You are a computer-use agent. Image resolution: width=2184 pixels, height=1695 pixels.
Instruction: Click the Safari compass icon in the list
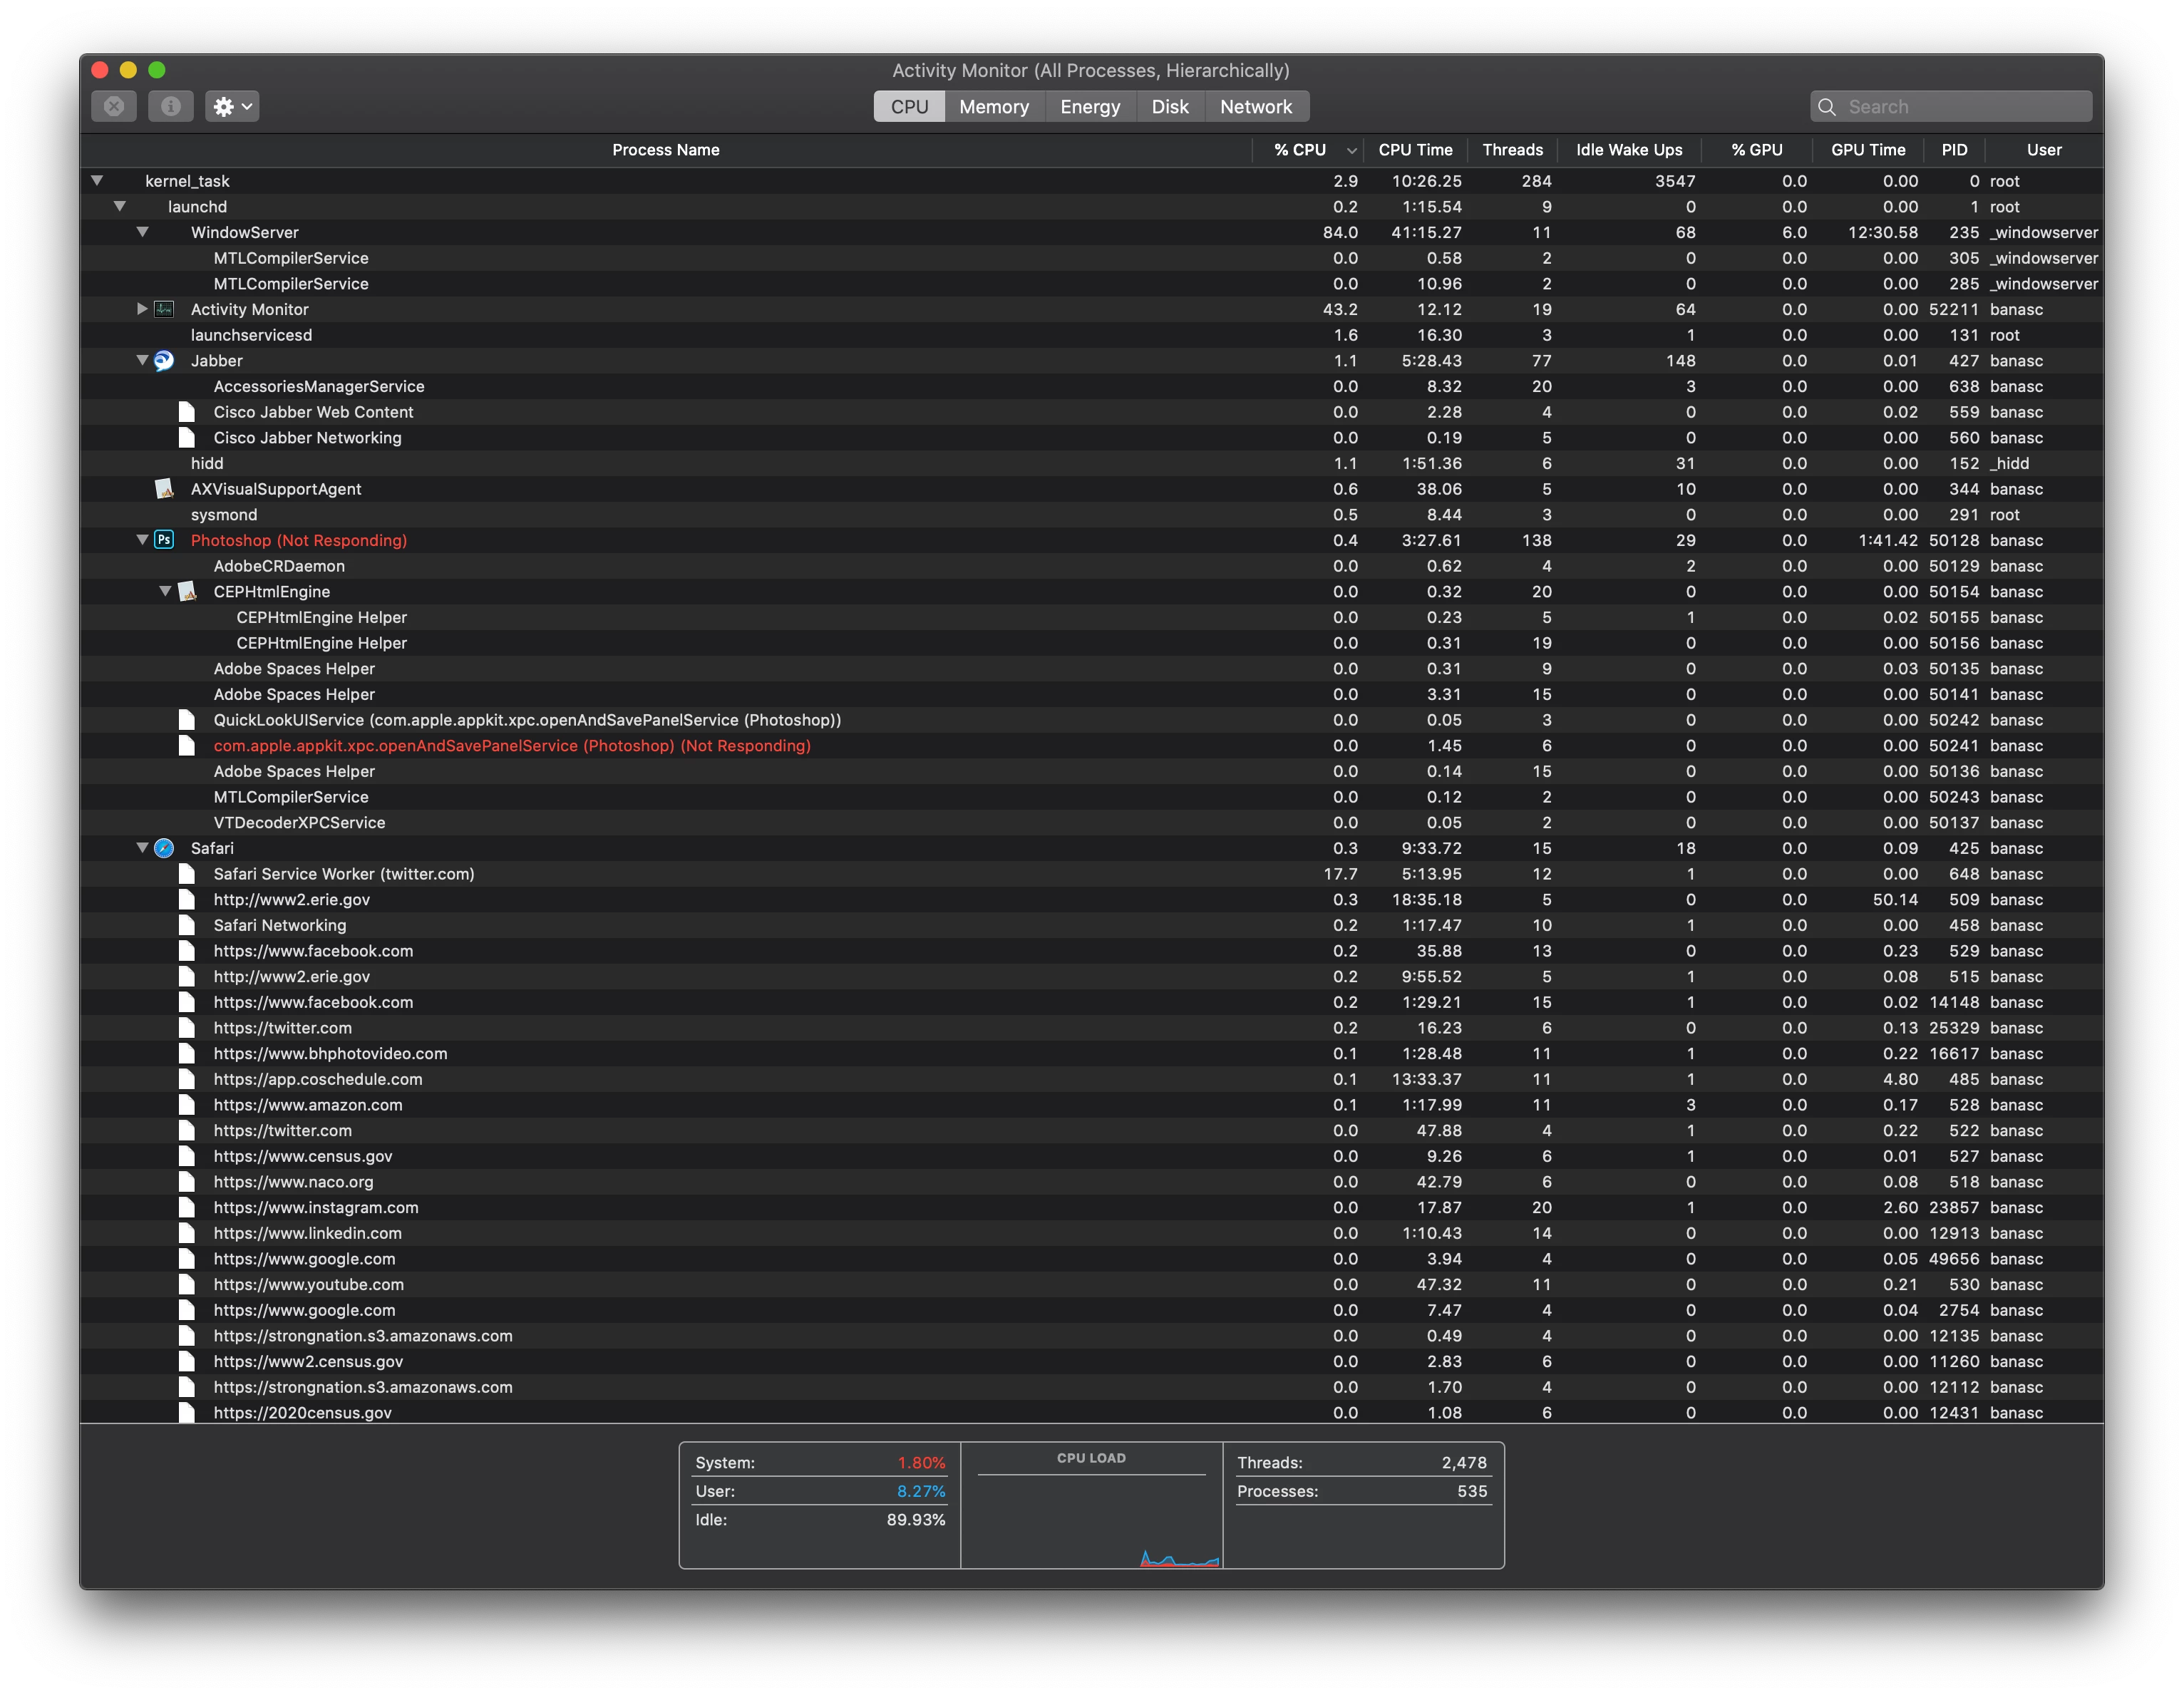point(165,848)
